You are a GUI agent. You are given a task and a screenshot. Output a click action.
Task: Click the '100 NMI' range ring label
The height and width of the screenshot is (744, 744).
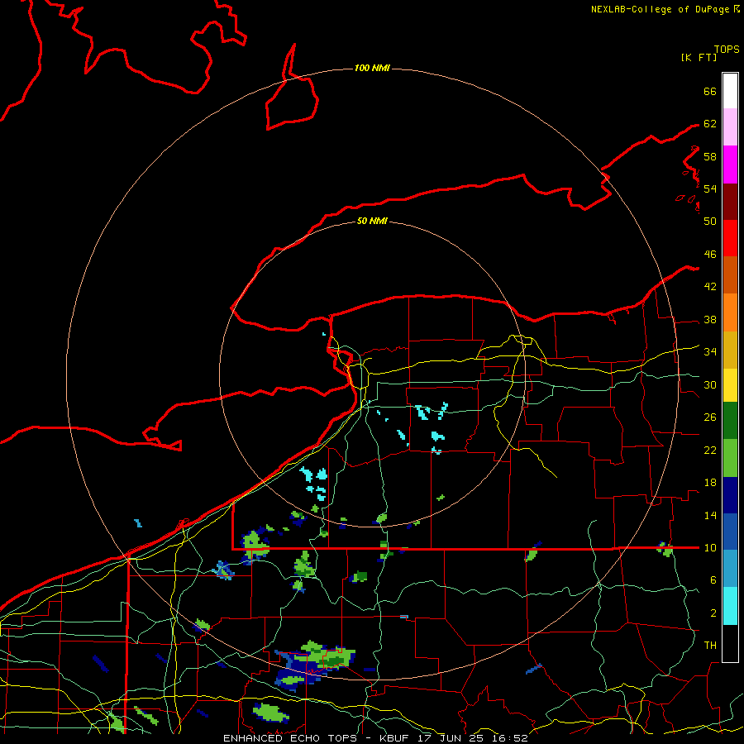pos(372,69)
